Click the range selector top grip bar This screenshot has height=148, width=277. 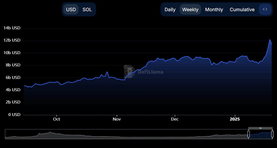coord(260,128)
